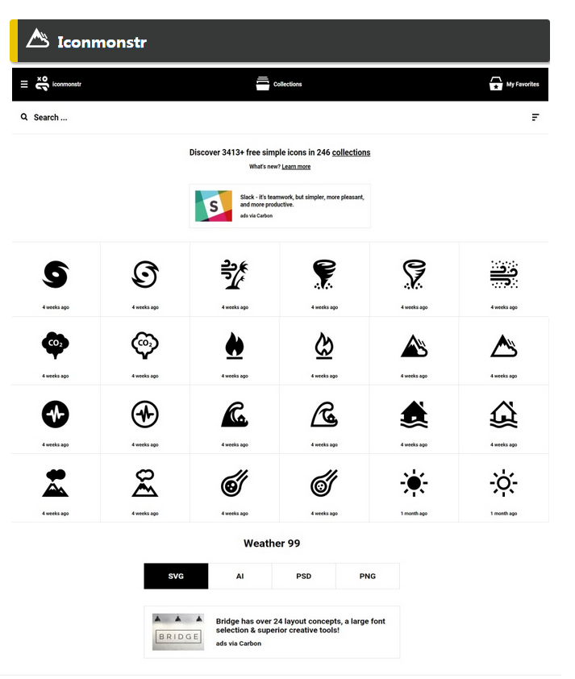Select the outlined sun icon
This screenshot has width=575, height=679.
(x=503, y=483)
